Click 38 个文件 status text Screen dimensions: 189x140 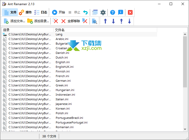pos(49,136)
